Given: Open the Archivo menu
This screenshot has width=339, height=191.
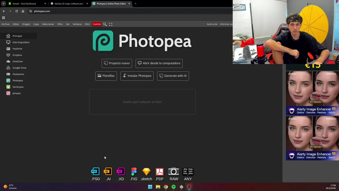Looking at the screenshot, I should pyautogui.click(x=6, y=24).
